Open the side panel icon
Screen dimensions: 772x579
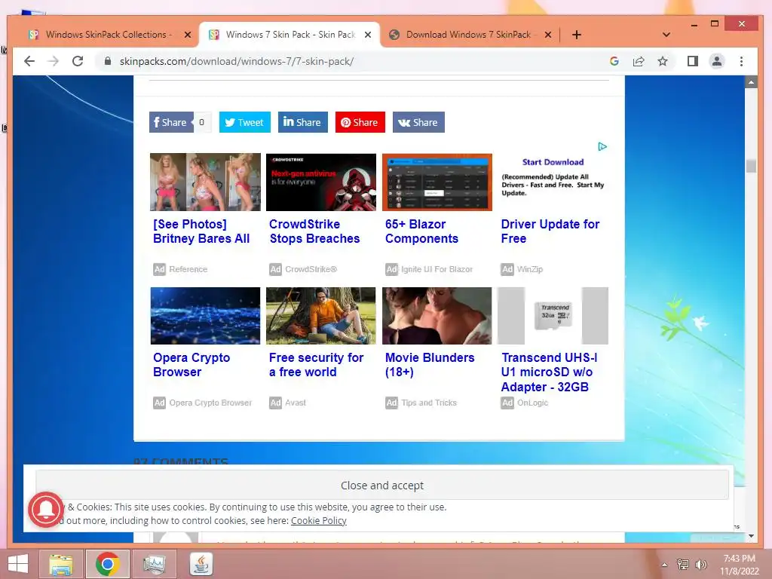(693, 61)
